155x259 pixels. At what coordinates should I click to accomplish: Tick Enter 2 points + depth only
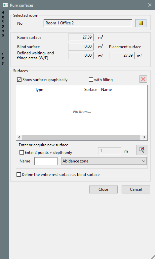click(22, 153)
